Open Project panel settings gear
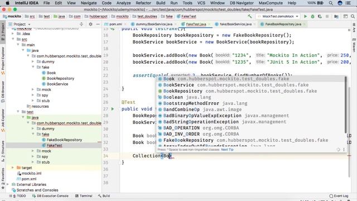The image size is (357, 201). point(90,24)
